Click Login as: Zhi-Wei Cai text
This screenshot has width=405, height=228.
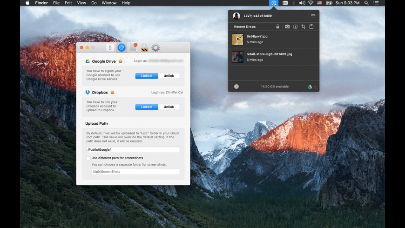pos(167,92)
